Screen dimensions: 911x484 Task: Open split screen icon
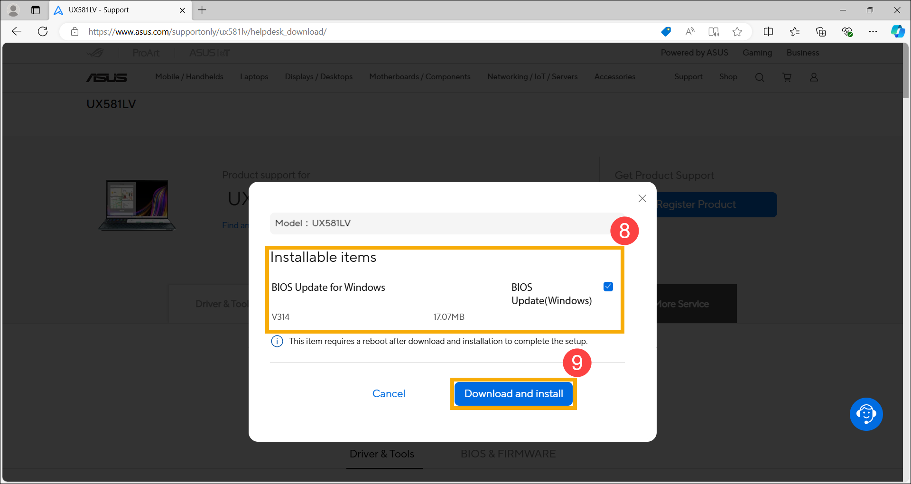click(x=768, y=32)
